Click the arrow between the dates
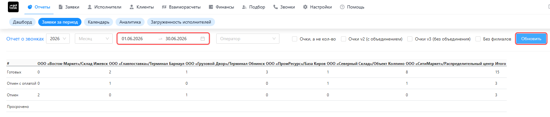 [x=160, y=39]
